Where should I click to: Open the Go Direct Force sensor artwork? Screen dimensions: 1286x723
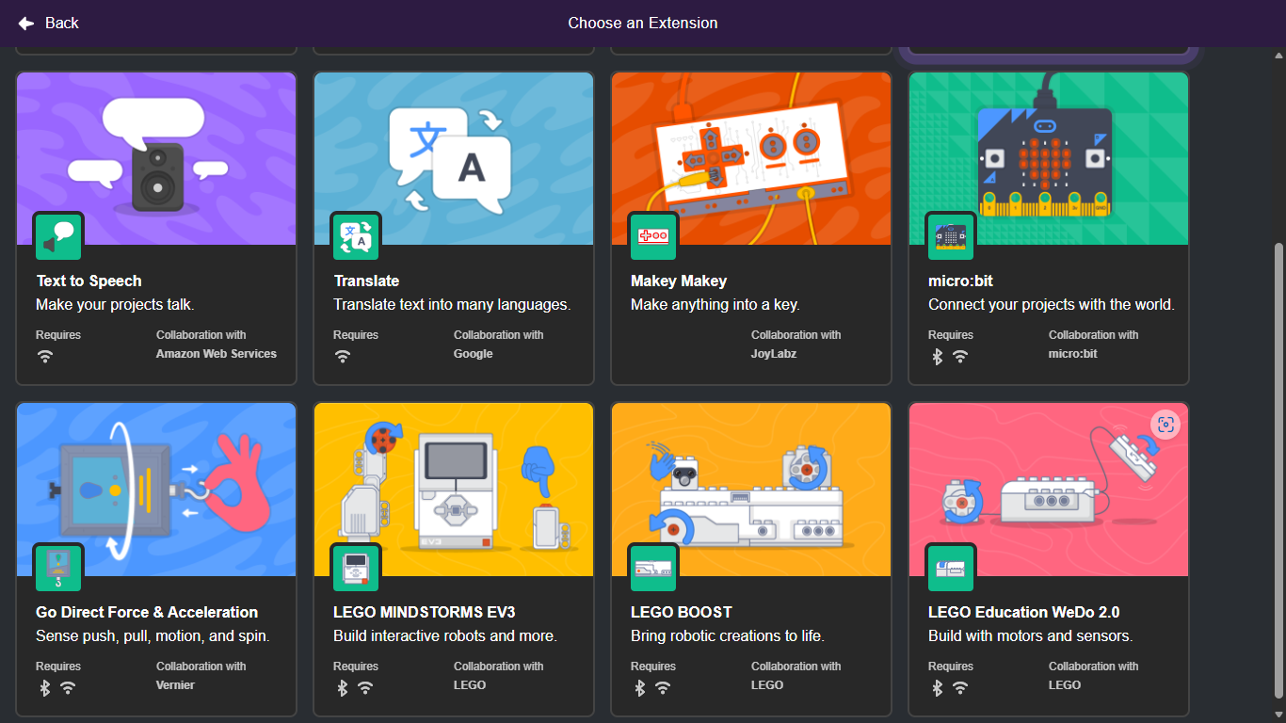(x=156, y=490)
